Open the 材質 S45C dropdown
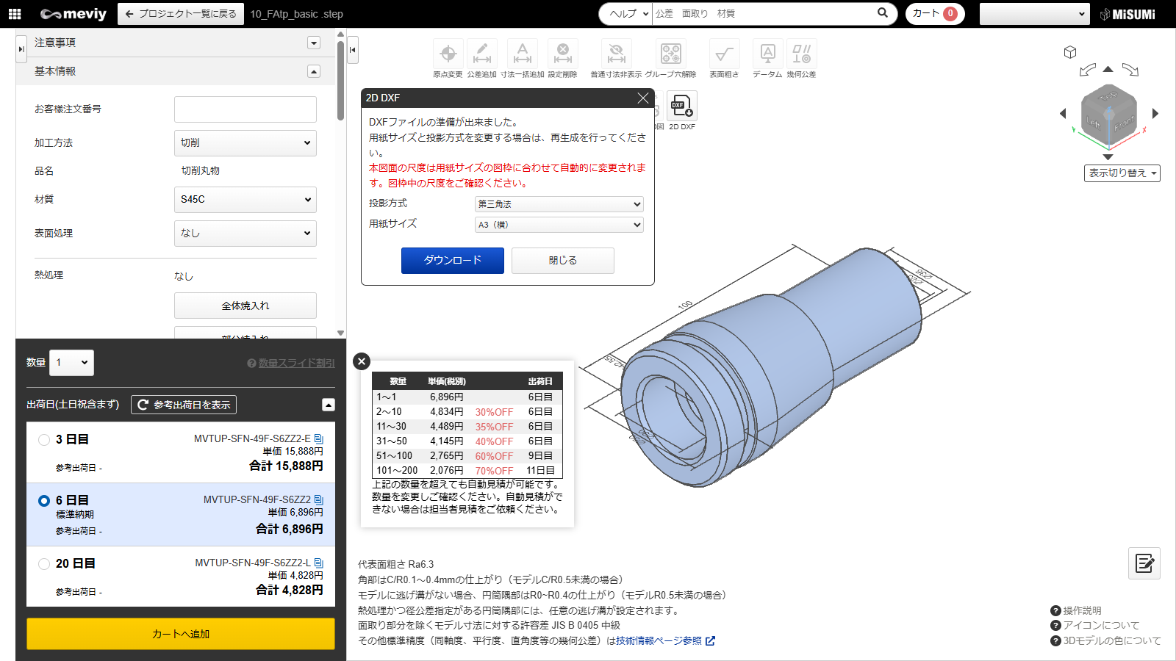This screenshot has width=1176, height=661. tap(245, 200)
